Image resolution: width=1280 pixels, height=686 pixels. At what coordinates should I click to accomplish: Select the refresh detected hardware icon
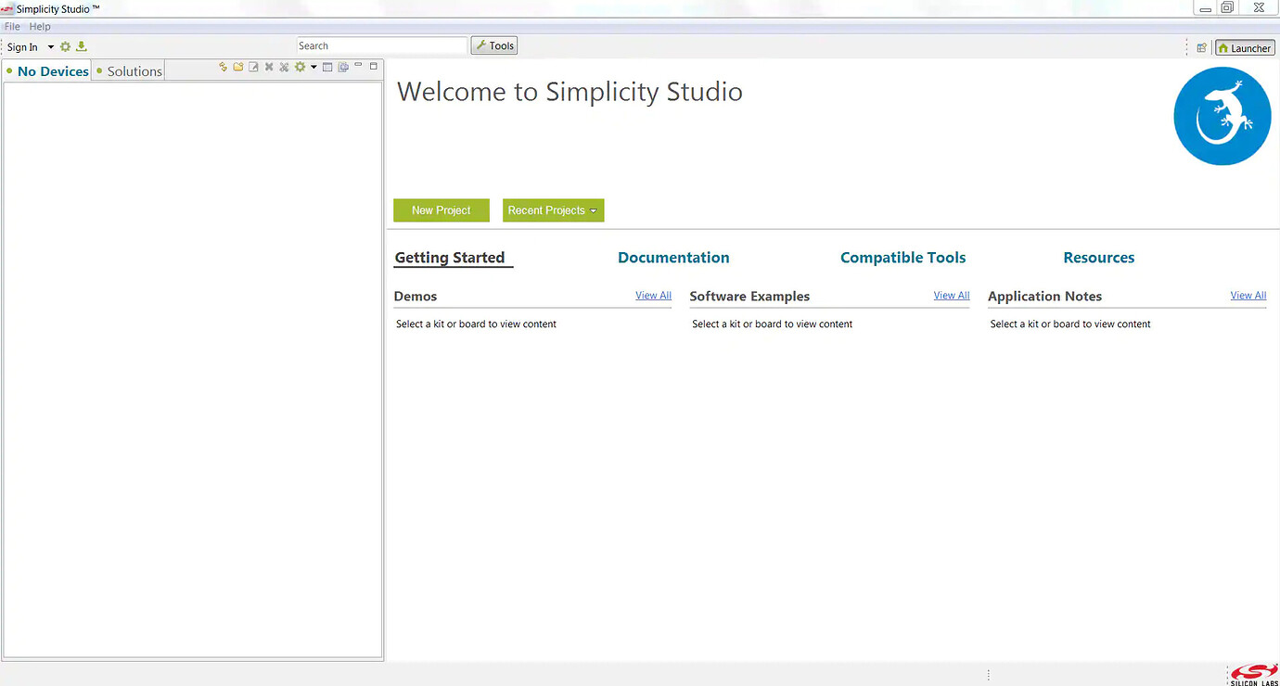[x=223, y=66]
